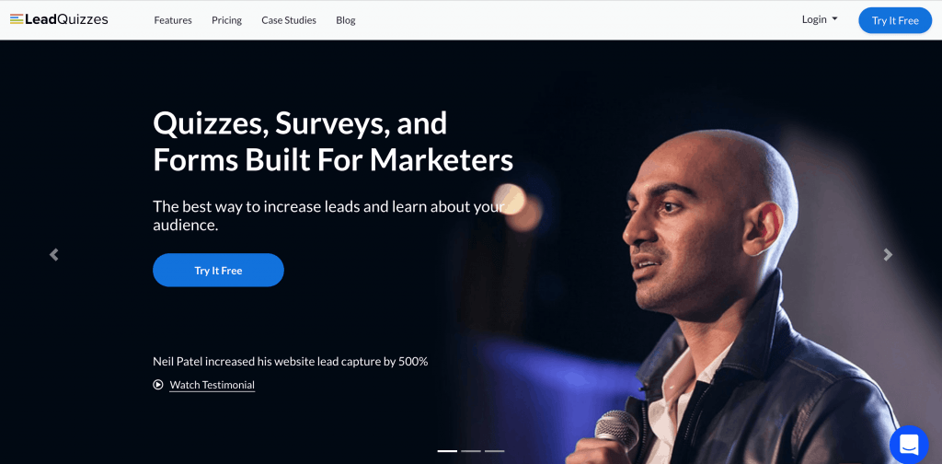Jump to the third carousel indicator

(494, 451)
